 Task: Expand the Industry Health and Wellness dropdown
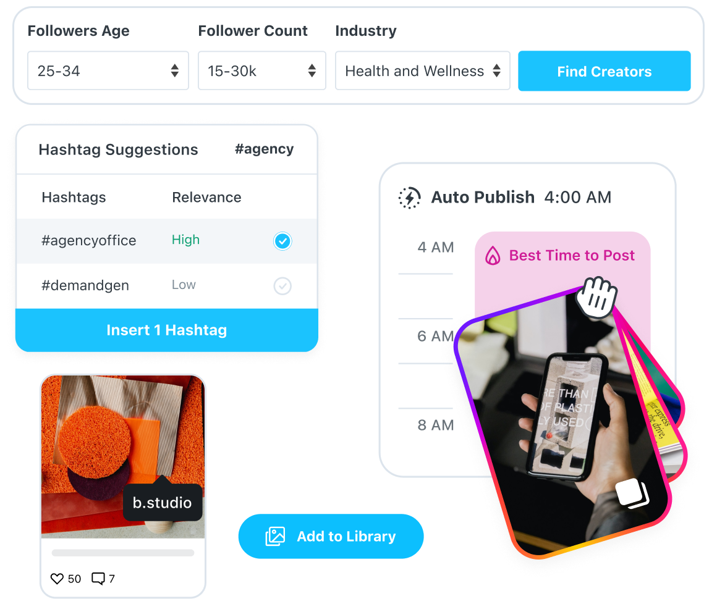coord(423,71)
